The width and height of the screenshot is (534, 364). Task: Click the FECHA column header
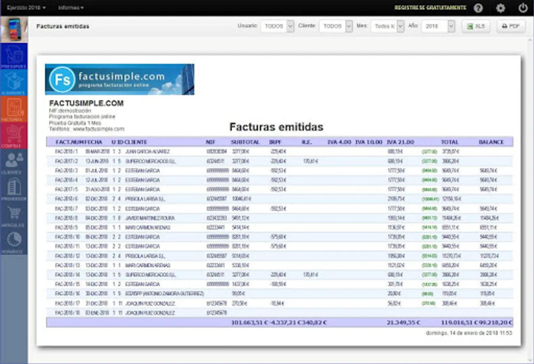coord(93,142)
